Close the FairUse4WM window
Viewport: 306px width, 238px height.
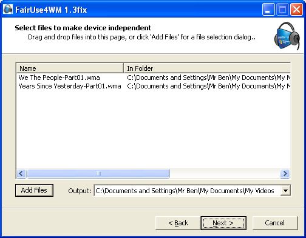tap(296, 10)
